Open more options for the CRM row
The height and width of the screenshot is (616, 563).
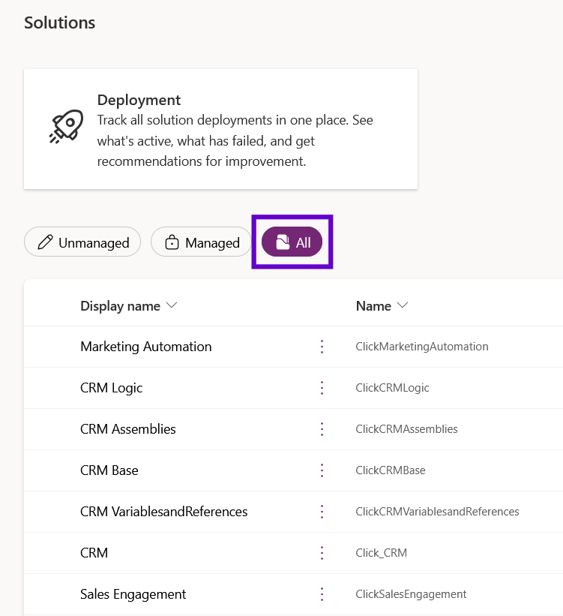point(322,553)
